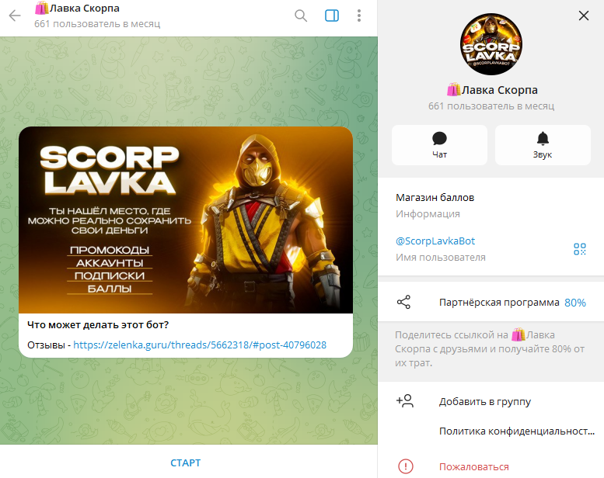
Task: Open search in the chat header
Action: [x=301, y=16]
